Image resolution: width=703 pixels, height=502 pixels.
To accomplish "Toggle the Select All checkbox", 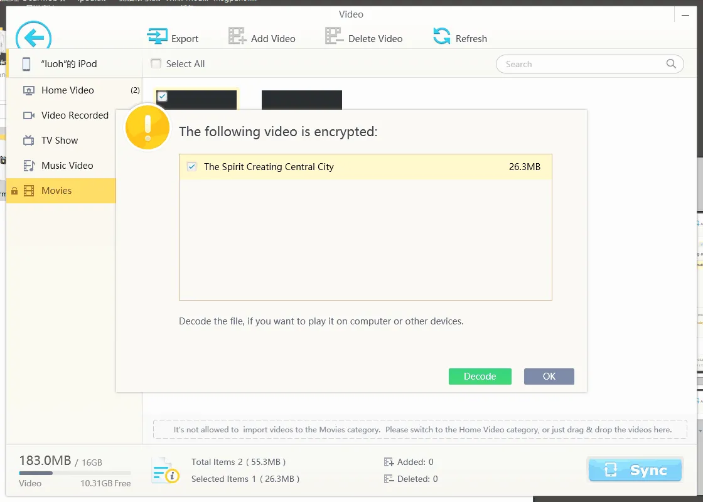I will click(x=155, y=63).
